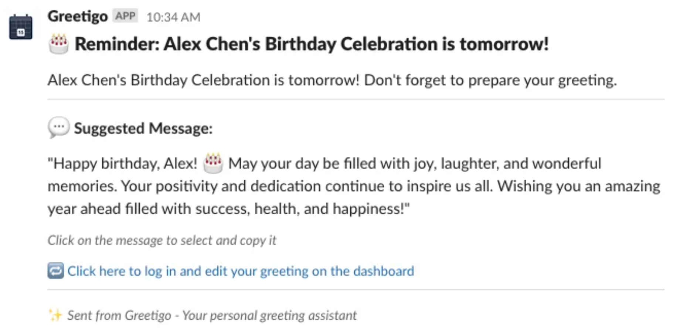
Task: Select the bold reminder heading about Alex Chen
Action: 312,44
